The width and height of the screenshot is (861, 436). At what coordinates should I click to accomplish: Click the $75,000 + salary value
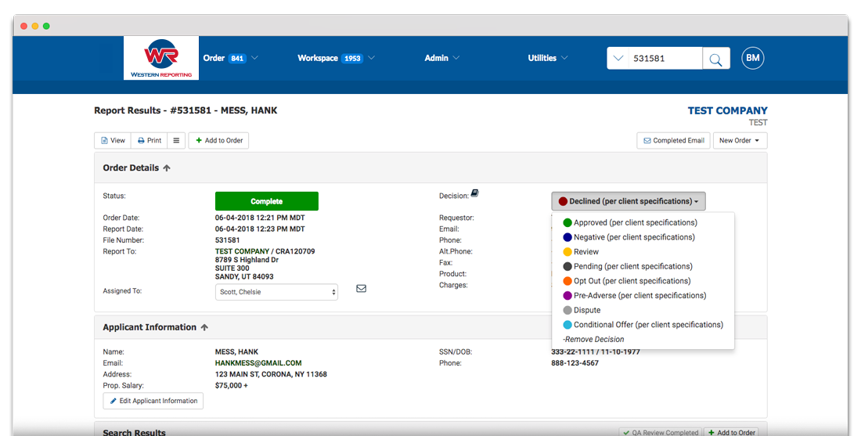(232, 385)
